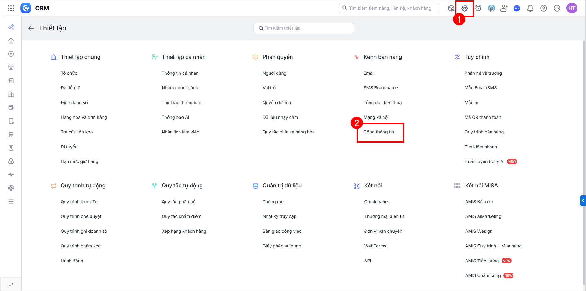Open API setting

pos(367,261)
